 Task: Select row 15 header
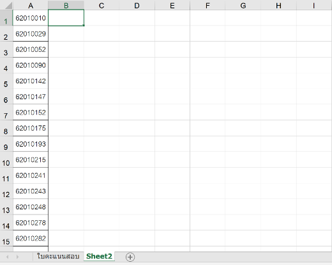(x=6, y=238)
